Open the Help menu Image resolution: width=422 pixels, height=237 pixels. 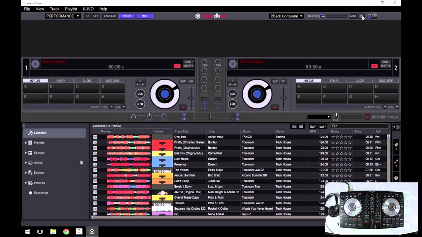tap(103, 9)
